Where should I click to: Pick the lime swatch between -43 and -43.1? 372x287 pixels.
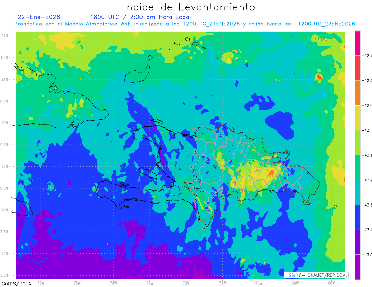(357, 142)
